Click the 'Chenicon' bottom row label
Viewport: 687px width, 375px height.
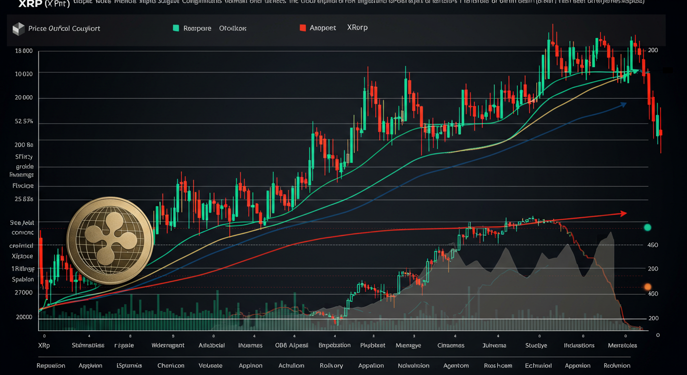[171, 365]
